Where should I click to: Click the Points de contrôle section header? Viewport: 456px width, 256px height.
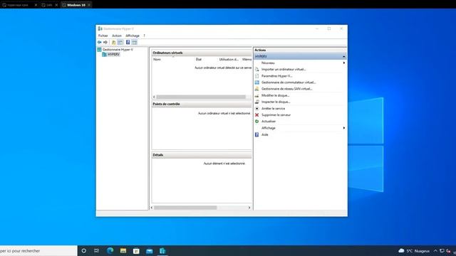(x=202, y=104)
